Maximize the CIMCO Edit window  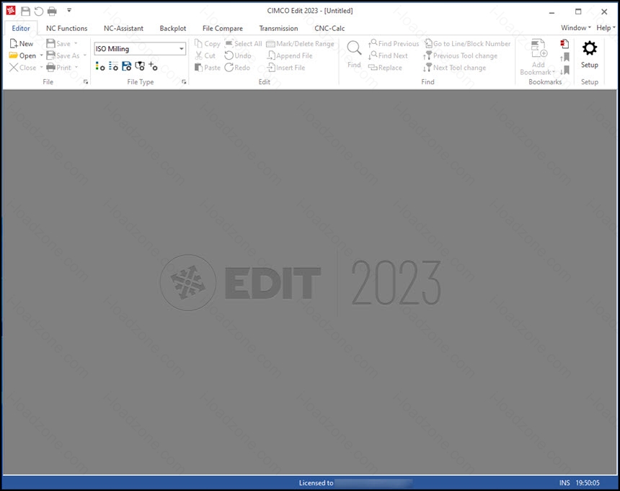point(578,12)
